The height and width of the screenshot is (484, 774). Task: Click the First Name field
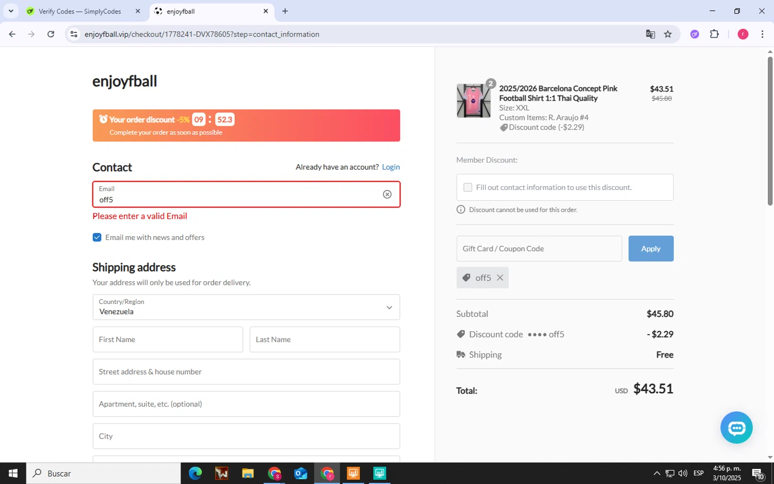tap(168, 340)
